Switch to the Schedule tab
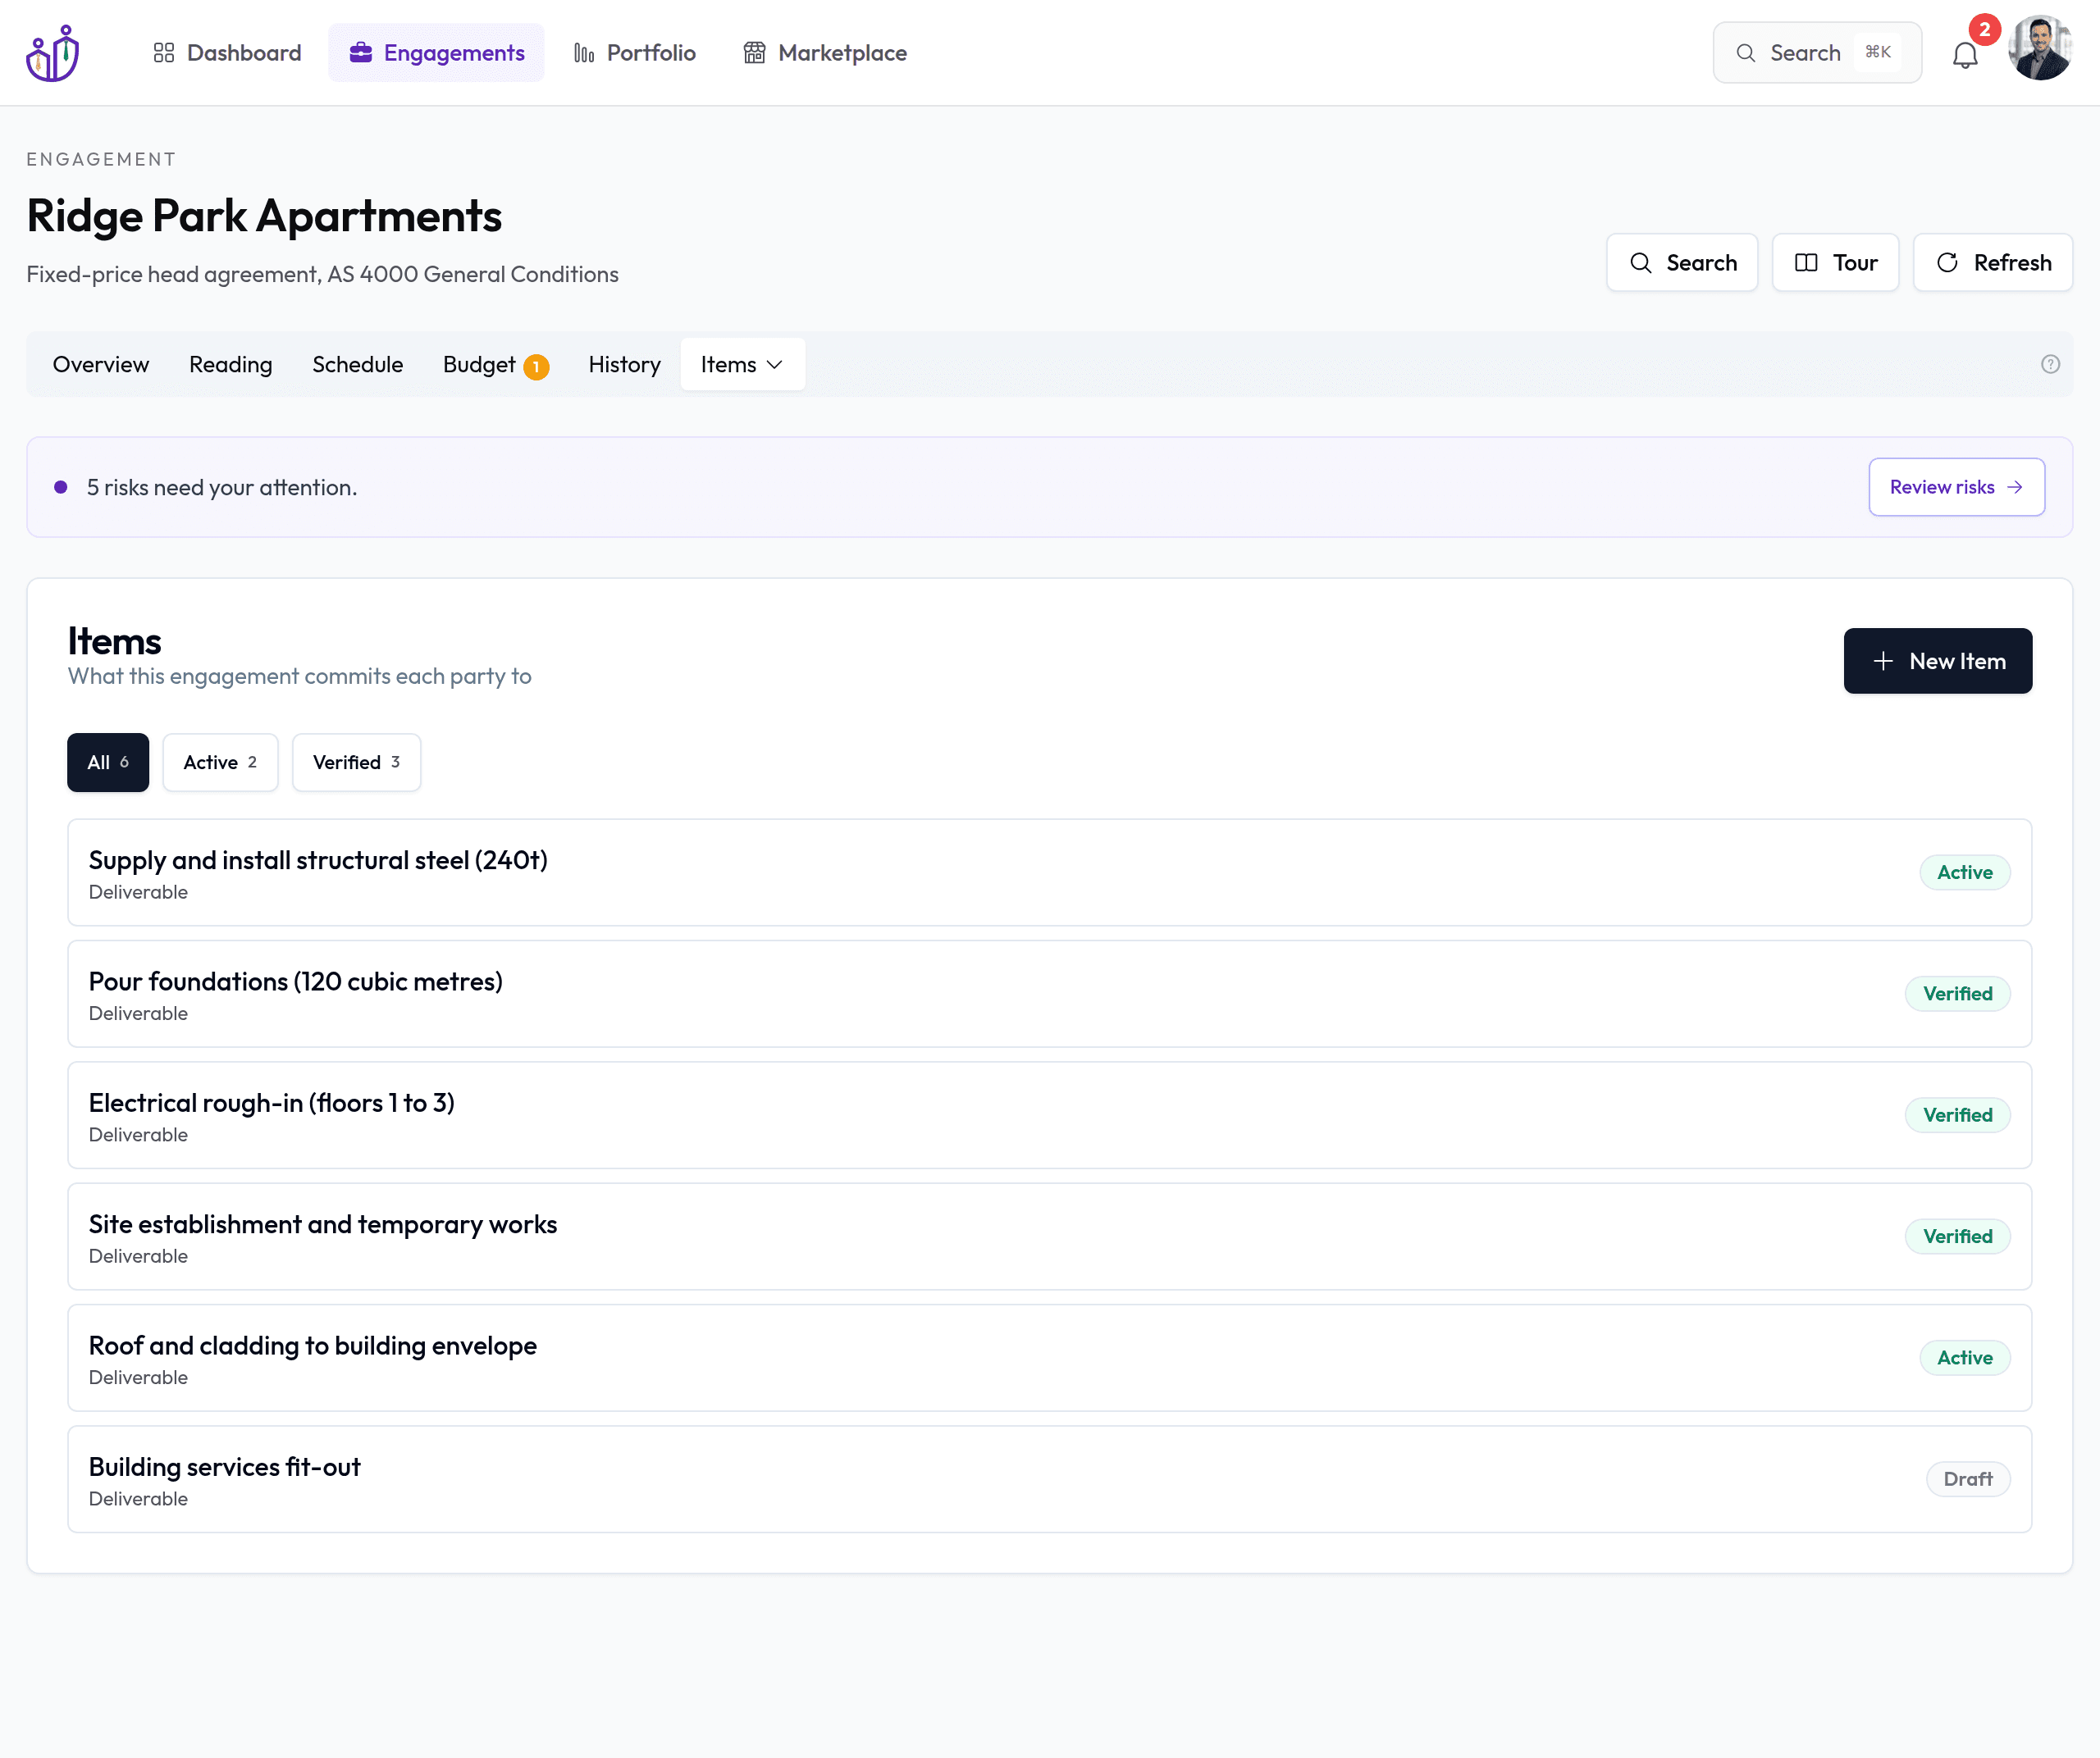2100x1758 pixels. pos(358,365)
